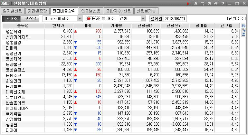This screenshot has width=248, height=135.
Task: Select stock row 광명전기
Action: pyautogui.click(x=121, y=53)
